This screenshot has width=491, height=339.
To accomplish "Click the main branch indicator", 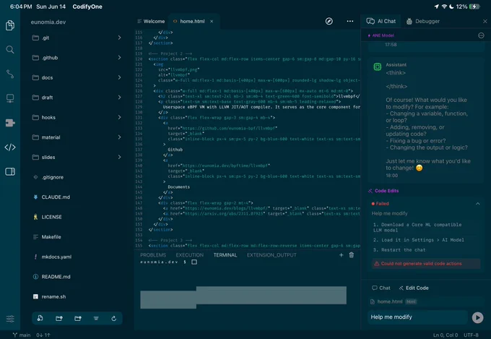I will pyautogui.click(x=21, y=335).
